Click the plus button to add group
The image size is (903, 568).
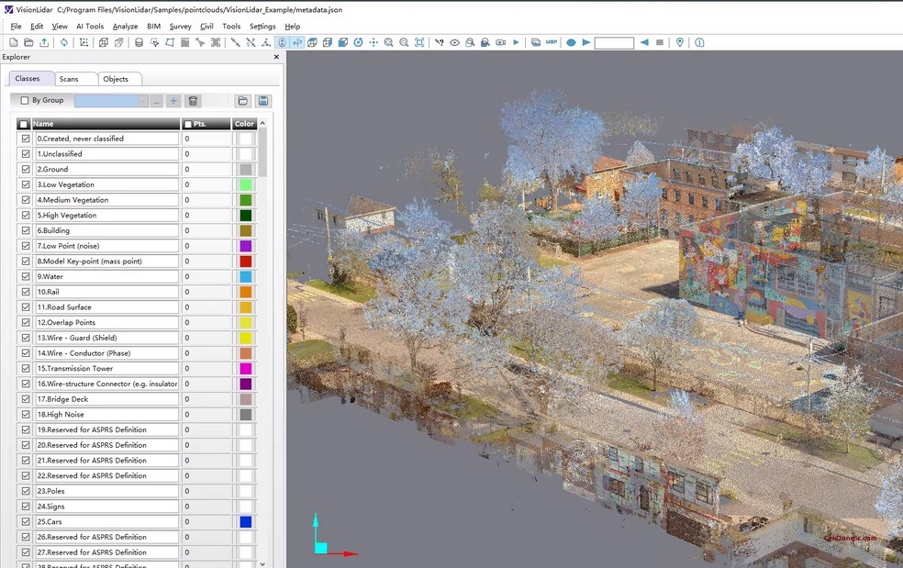(x=173, y=101)
